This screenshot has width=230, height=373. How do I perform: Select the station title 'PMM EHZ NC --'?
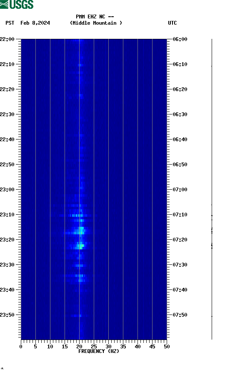point(95,17)
